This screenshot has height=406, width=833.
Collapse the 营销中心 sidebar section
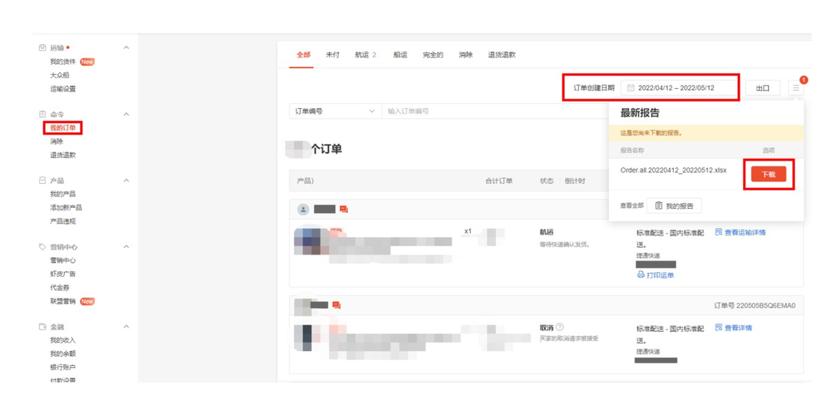pyautogui.click(x=126, y=247)
